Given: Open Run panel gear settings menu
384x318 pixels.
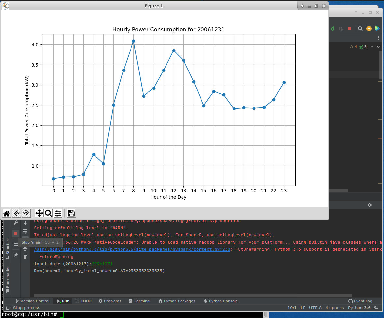Looking at the screenshot, I should pyautogui.click(x=370, y=205).
